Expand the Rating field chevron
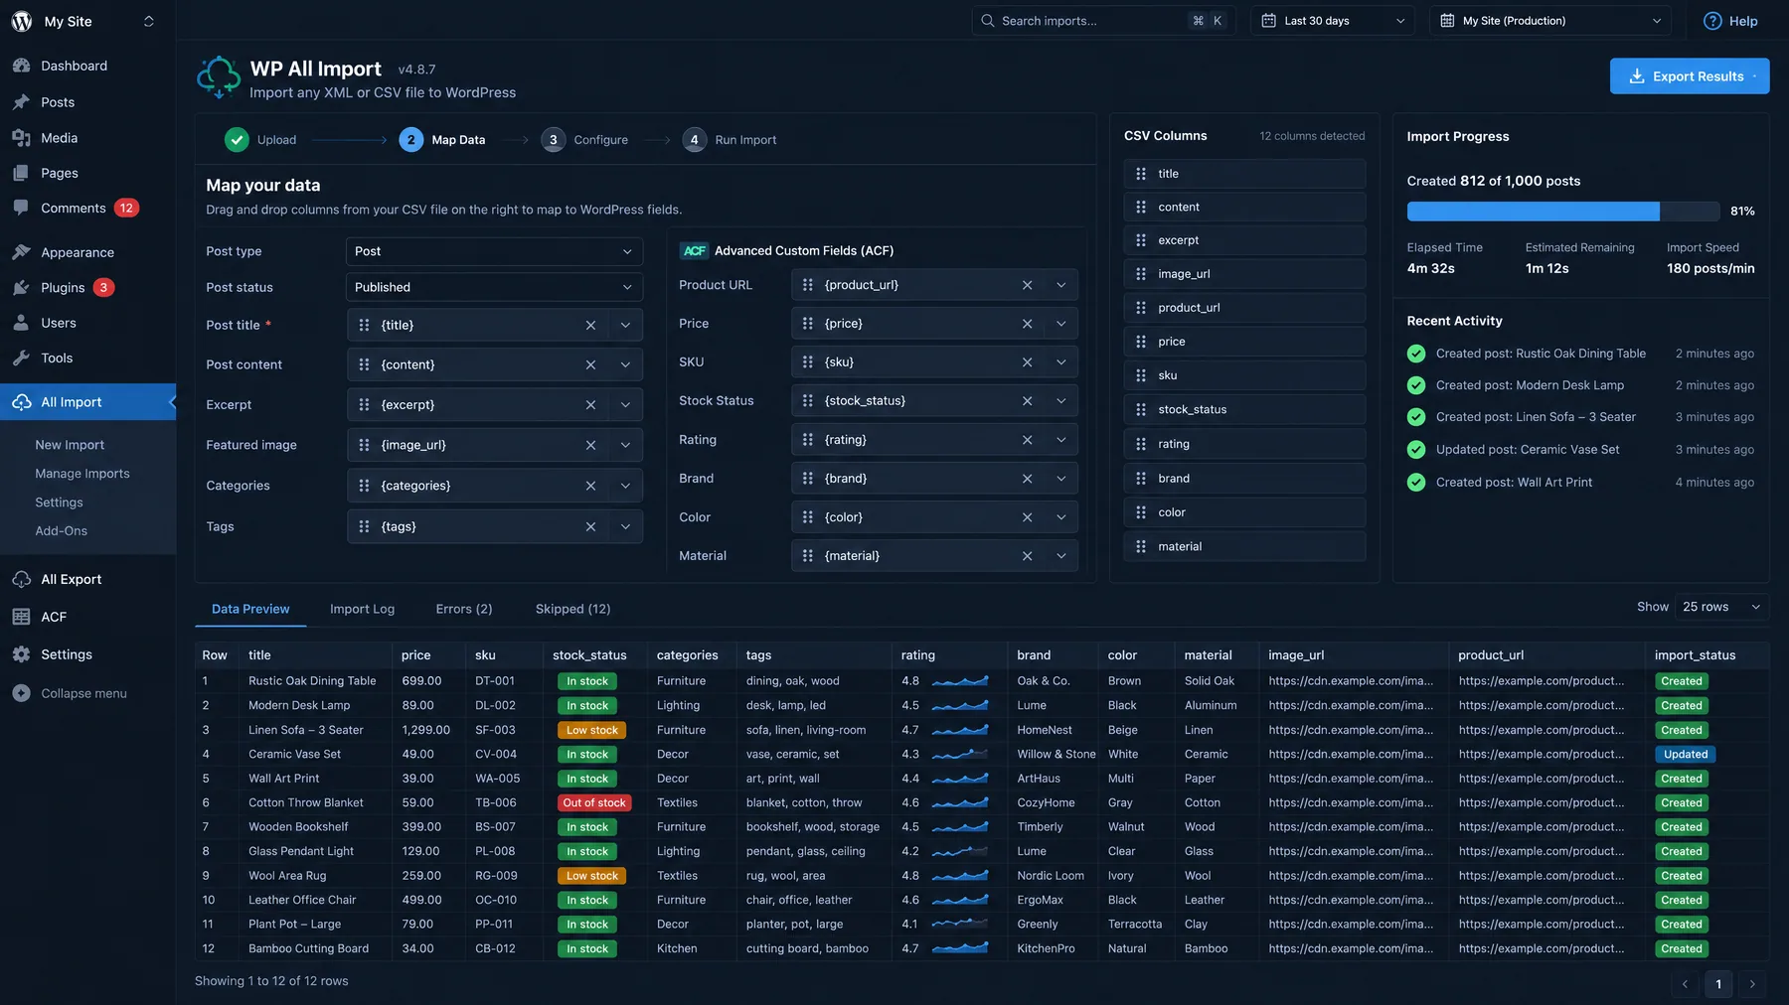 tap(1060, 440)
